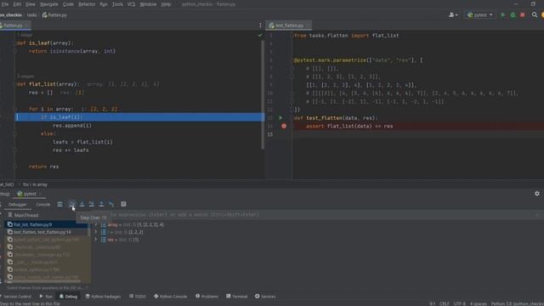Screen dimensions: 544x306
Task: Open the Refactor menu
Action: coord(87,4)
